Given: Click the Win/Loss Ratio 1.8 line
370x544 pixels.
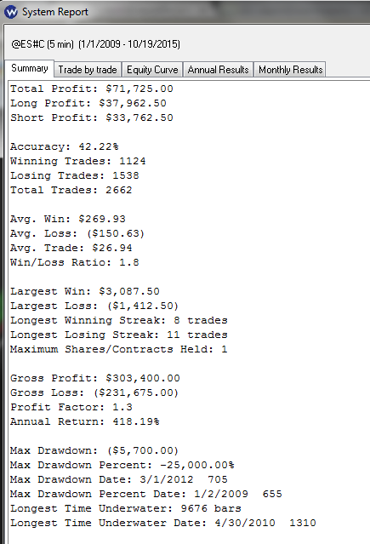Looking at the screenshot, I should point(75,262).
